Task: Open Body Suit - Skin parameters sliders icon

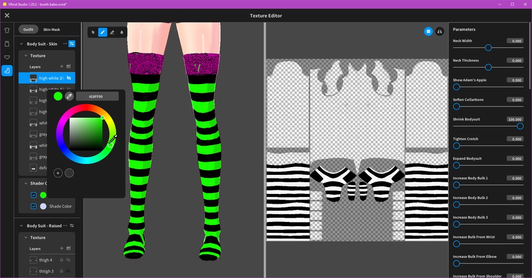Action: pos(72,44)
